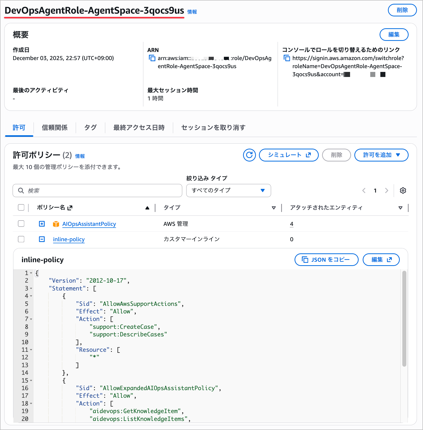Open the policy table settings gear
The image size is (423, 430).
(403, 191)
